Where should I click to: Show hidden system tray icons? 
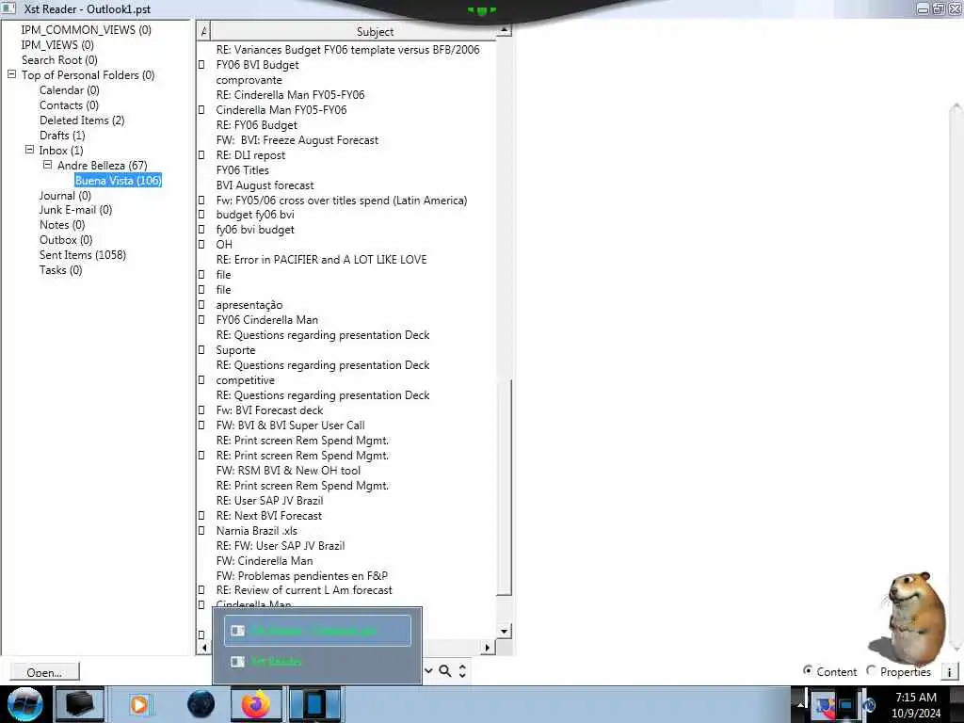tap(800, 704)
